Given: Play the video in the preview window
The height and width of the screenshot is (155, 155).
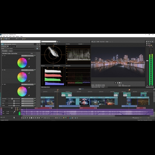Looking at the screenshot, I should click(116, 83).
